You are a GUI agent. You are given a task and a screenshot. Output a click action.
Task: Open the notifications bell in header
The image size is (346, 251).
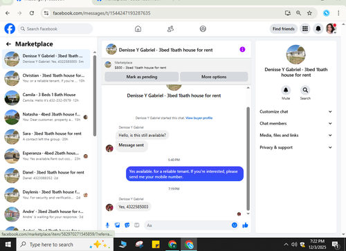(x=318, y=29)
